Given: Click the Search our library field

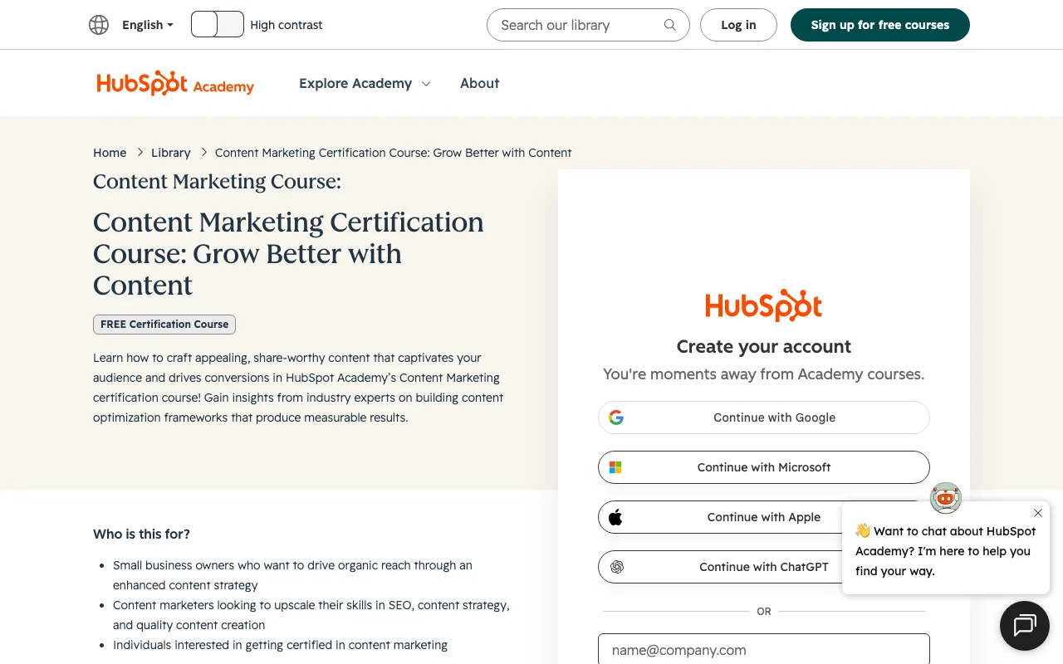Looking at the screenshot, I should (x=588, y=25).
